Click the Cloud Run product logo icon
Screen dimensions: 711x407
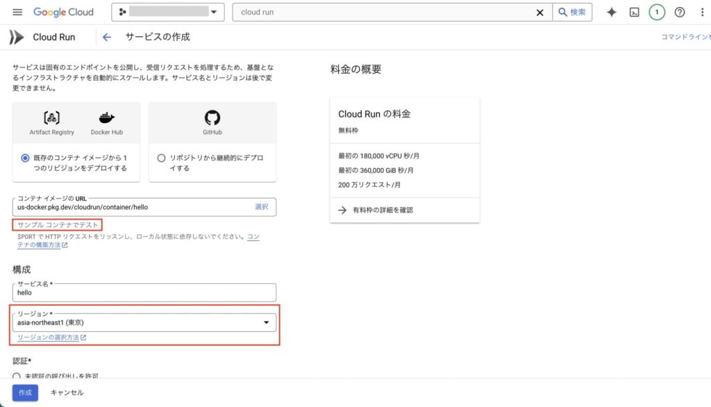17,38
